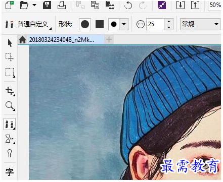The height and width of the screenshot is (182, 223).
Task: Select the mask transform tool
Action: 10,57
